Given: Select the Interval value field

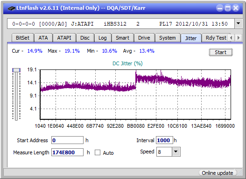Looking at the screenshot, I should pyautogui.click(x=164, y=140).
